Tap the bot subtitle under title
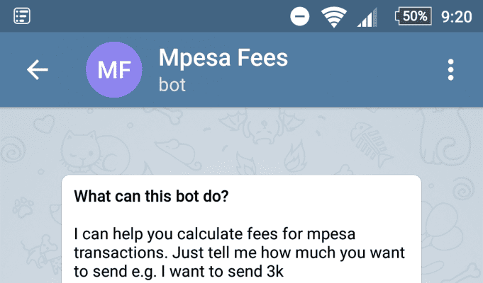The height and width of the screenshot is (283, 483). coord(172,85)
